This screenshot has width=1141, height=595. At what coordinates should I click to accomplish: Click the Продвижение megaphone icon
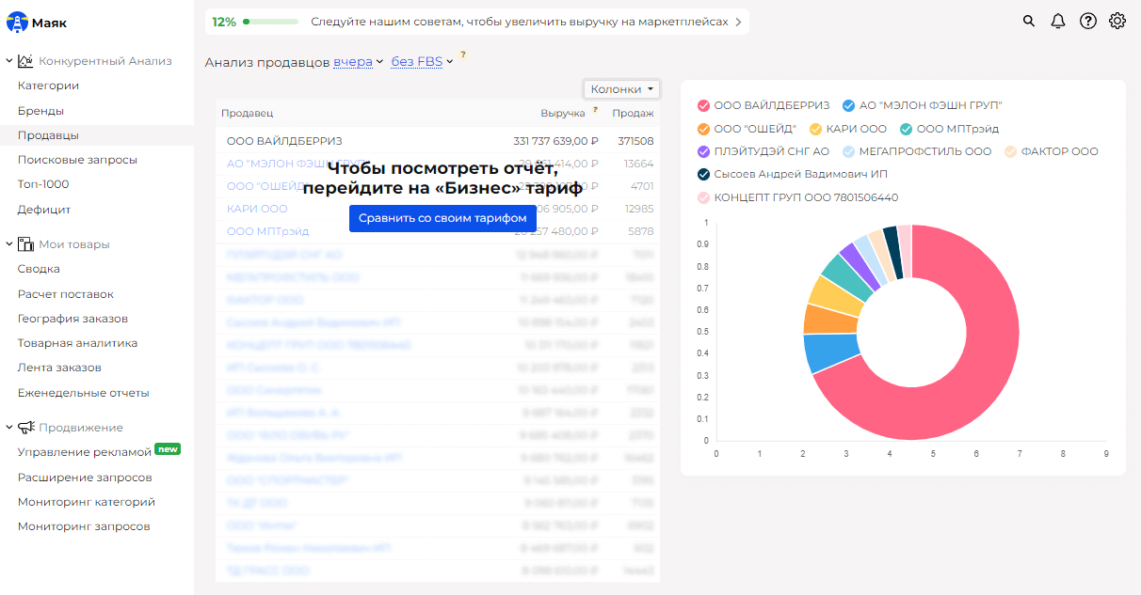pyautogui.click(x=25, y=428)
